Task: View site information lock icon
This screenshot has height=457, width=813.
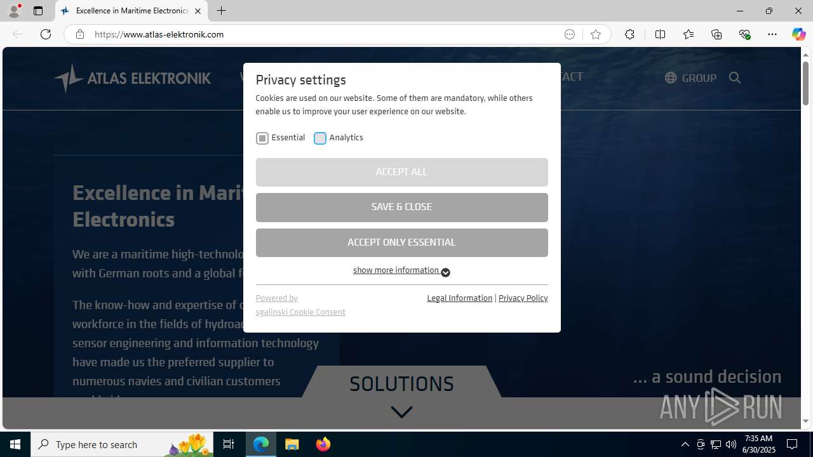Action: click(79, 34)
